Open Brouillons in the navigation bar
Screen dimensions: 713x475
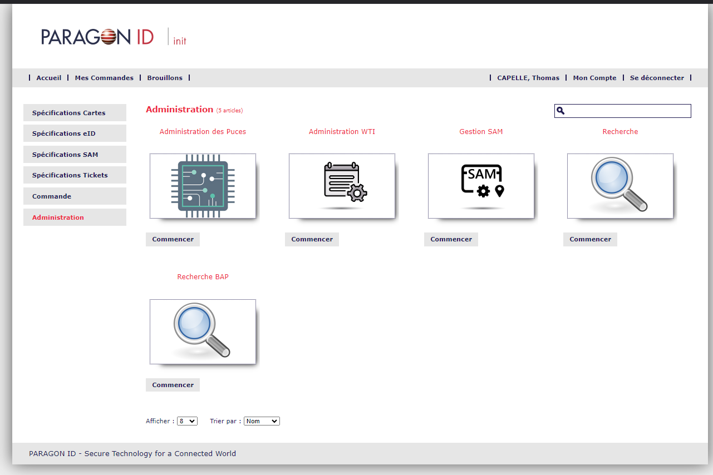[165, 78]
